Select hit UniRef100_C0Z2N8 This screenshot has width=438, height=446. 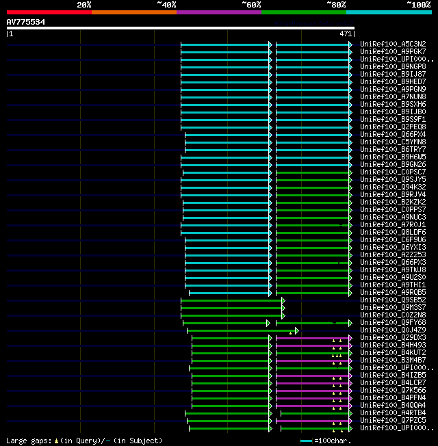(x=393, y=315)
